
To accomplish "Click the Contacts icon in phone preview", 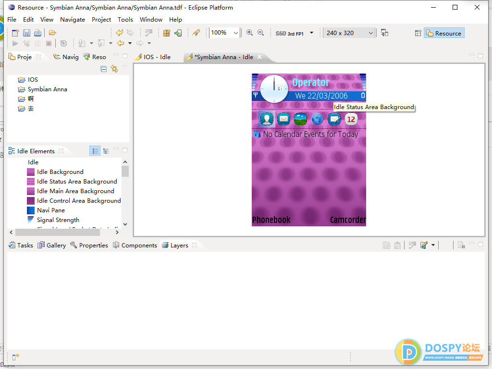I will click(x=267, y=119).
